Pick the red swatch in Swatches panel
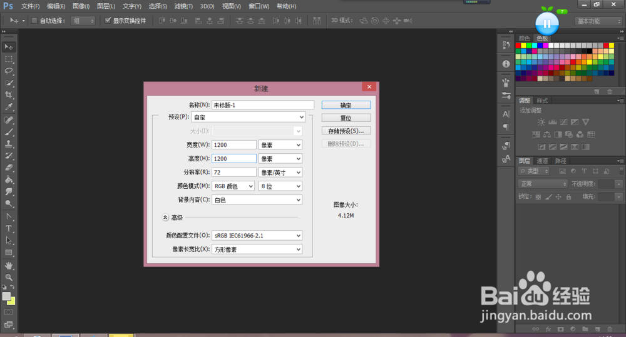This screenshot has height=337, width=626. tap(518, 46)
